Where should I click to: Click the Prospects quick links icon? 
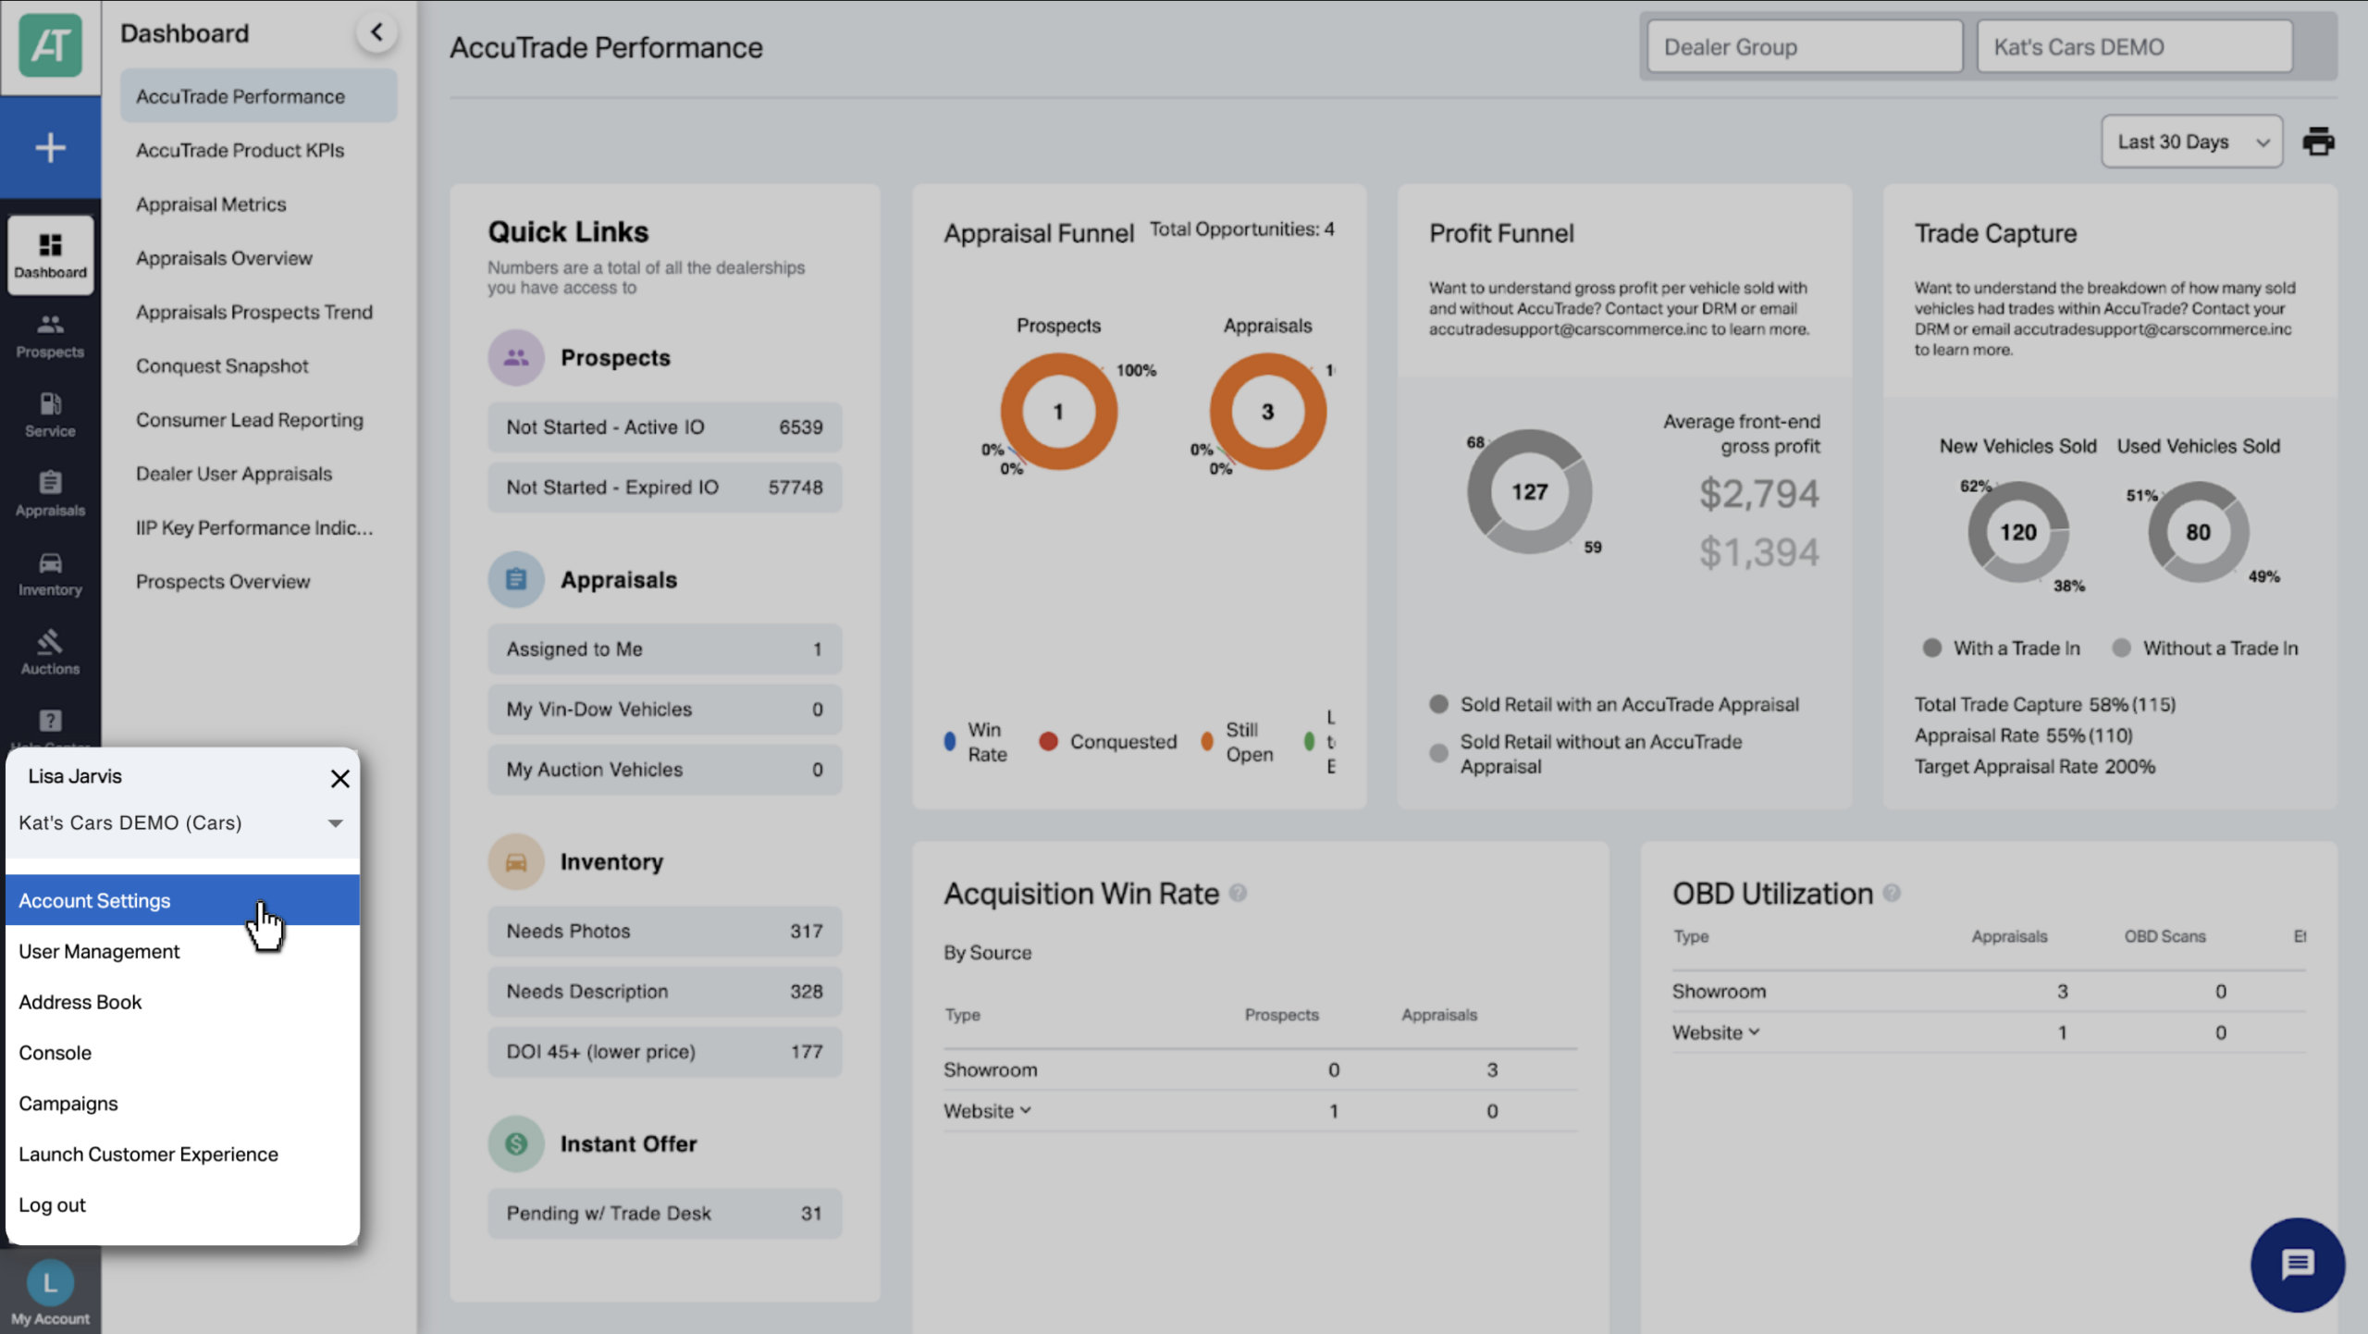coord(516,357)
